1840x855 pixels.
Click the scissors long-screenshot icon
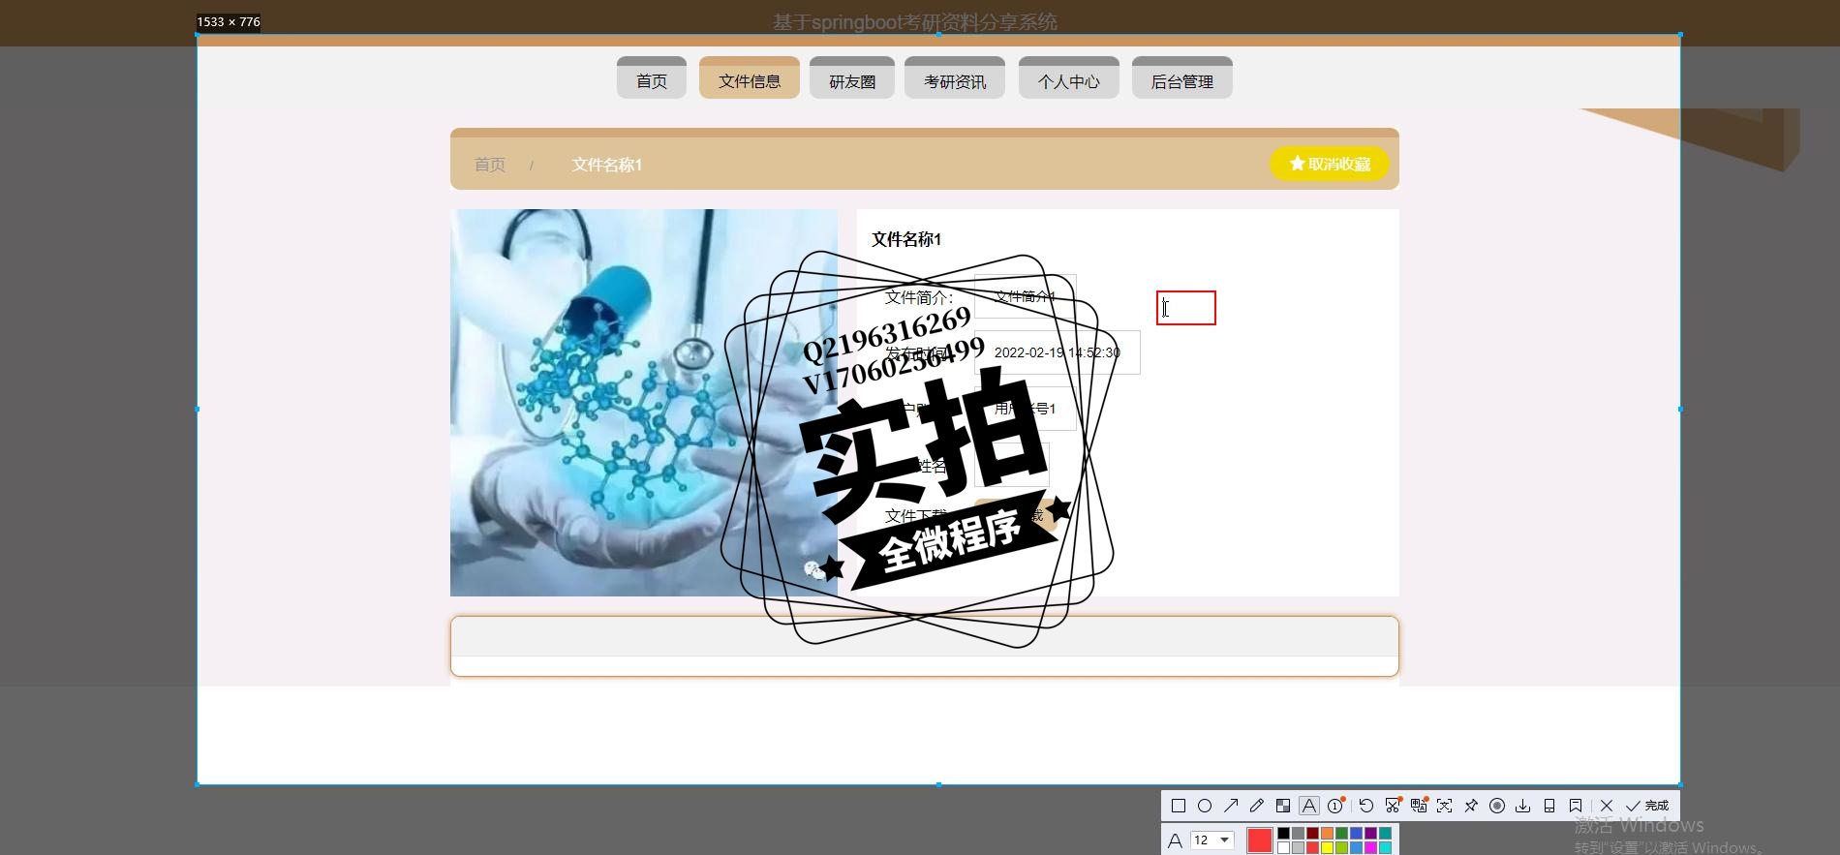pos(1393,806)
